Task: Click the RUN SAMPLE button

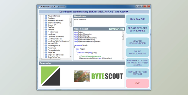Action: (x=137, y=19)
